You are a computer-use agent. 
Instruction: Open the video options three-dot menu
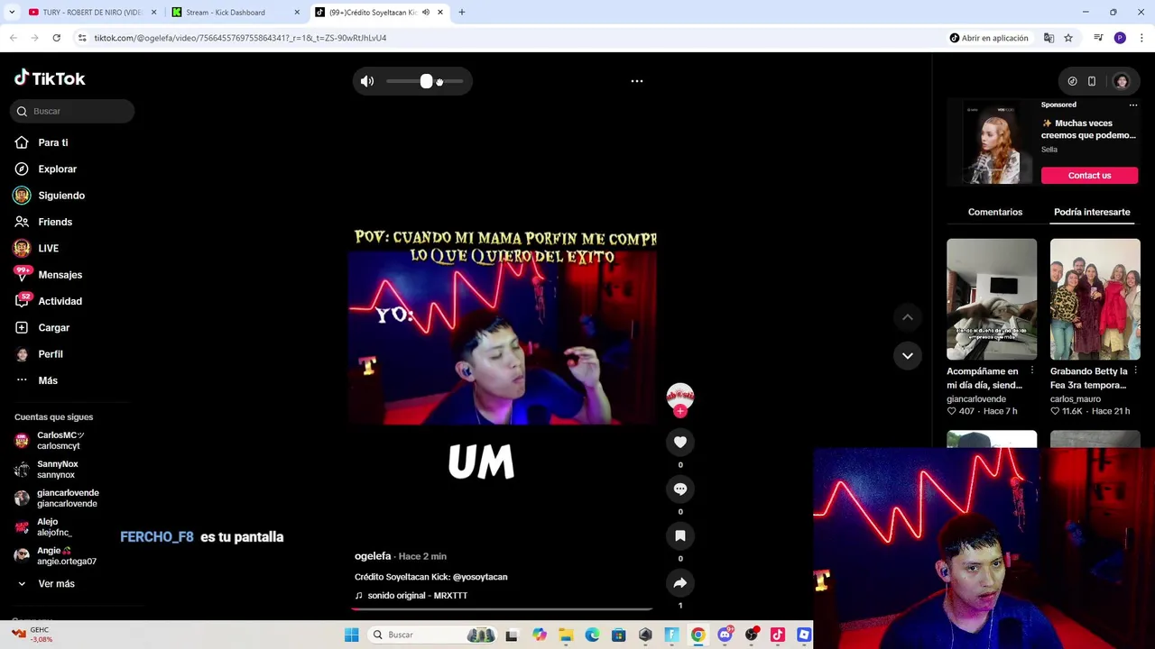637,81
